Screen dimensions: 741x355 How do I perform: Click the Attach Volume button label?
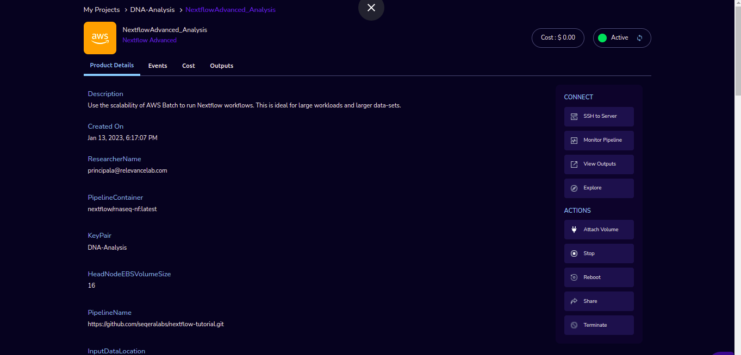pyautogui.click(x=601, y=230)
